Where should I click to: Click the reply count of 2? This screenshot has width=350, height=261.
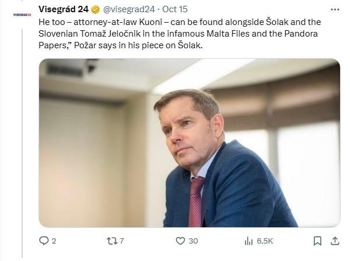[x=54, y=241]
